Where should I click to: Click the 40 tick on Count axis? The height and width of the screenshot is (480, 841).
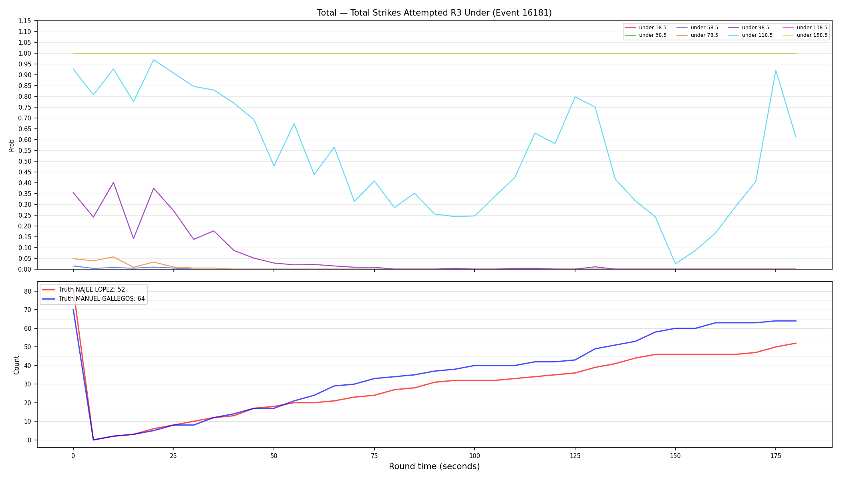click(28, 366)
